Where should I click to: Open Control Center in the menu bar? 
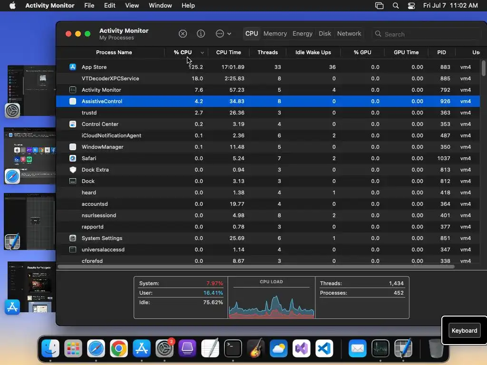tap(411, 6)
